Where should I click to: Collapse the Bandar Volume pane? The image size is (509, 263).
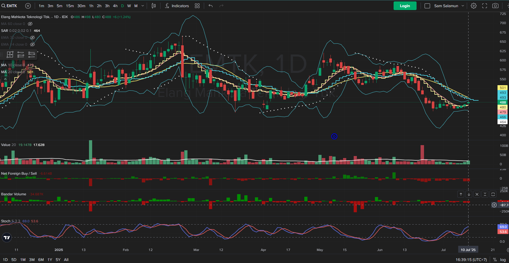pyautogui.click(x=485, y=194)
